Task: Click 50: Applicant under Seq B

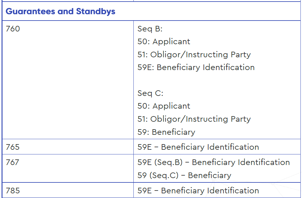Action: (x=164, y=42)
